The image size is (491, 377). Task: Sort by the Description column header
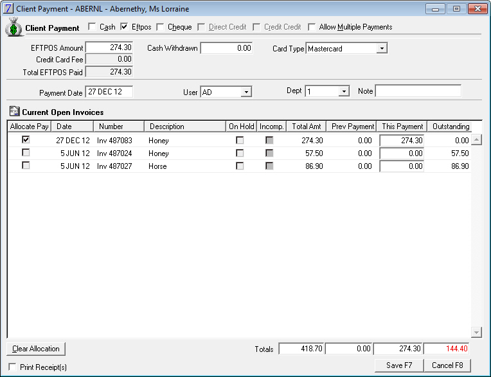[185, 127]
